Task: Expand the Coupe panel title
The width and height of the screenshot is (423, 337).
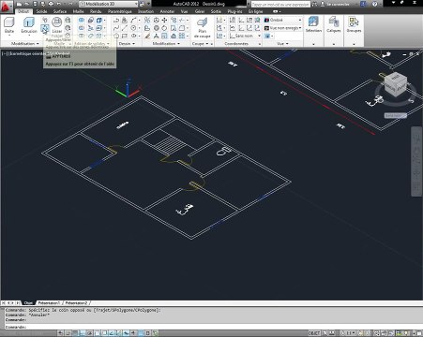Action: tap(200, 44)
